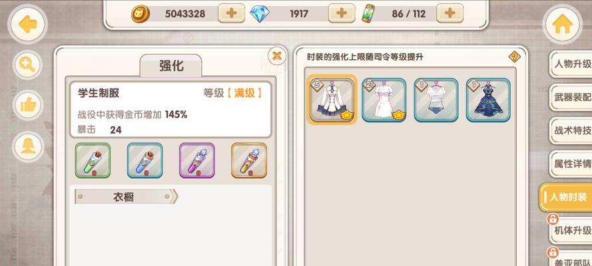Image resolution: width=592 pixels, height=266 pixels.
Task: Select the 学生制服 school uniform outfit
Action: [x=332, y=100]
